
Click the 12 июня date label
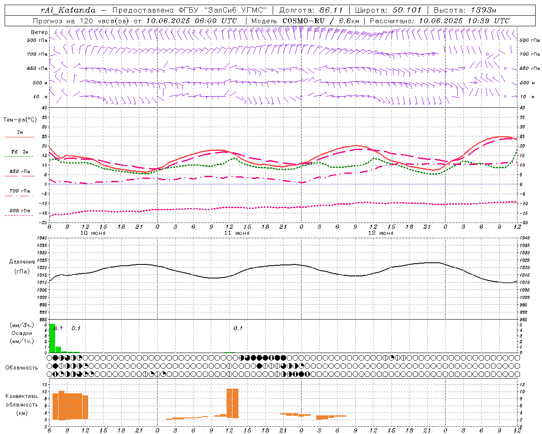click(x=381, y=233)
